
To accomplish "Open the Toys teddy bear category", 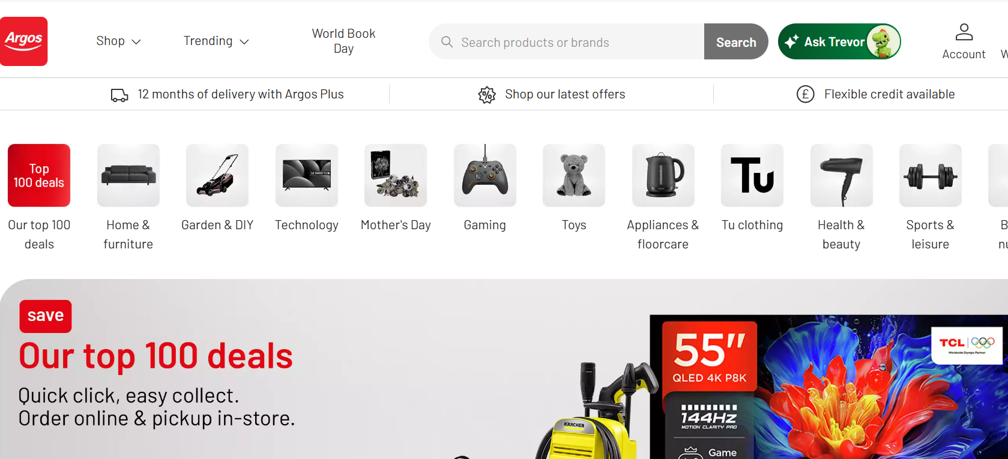I will [574, 175].
